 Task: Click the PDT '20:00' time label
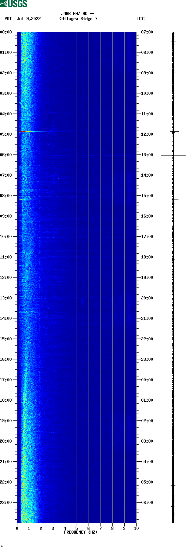(x=6, y=441)
